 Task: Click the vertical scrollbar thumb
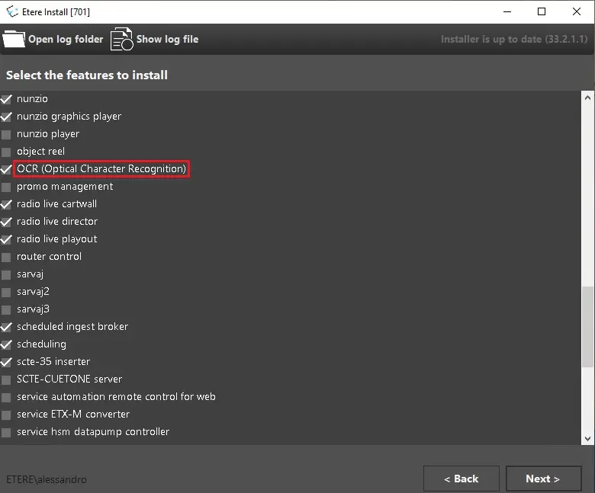[587, 328]
